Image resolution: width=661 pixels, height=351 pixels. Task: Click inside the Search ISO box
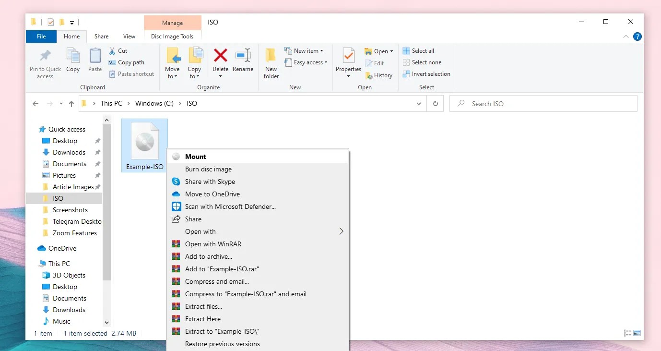(x=528, y=103)
